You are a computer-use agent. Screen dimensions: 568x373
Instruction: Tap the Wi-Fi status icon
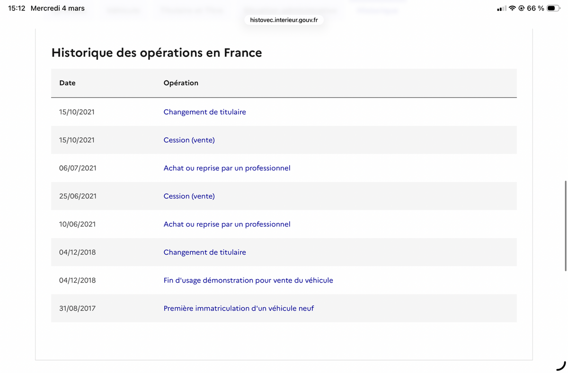click(513, 9)
